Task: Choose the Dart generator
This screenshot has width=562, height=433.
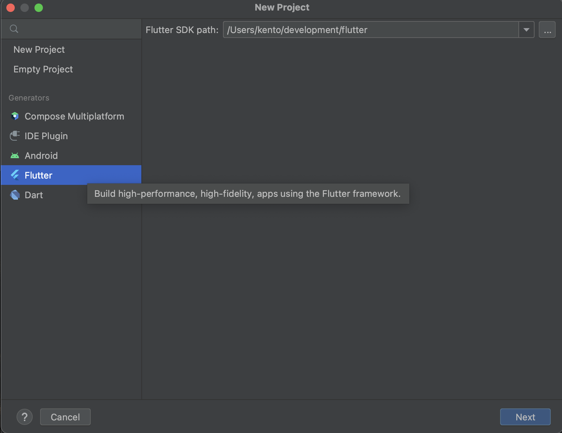Action: tap(34, 195)
